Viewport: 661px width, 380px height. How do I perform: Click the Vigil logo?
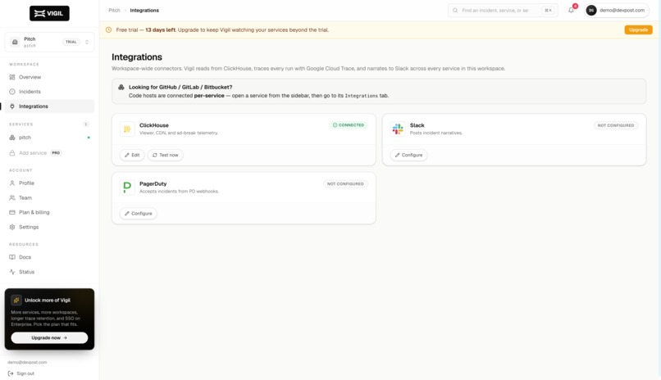(x=49, y=13)
